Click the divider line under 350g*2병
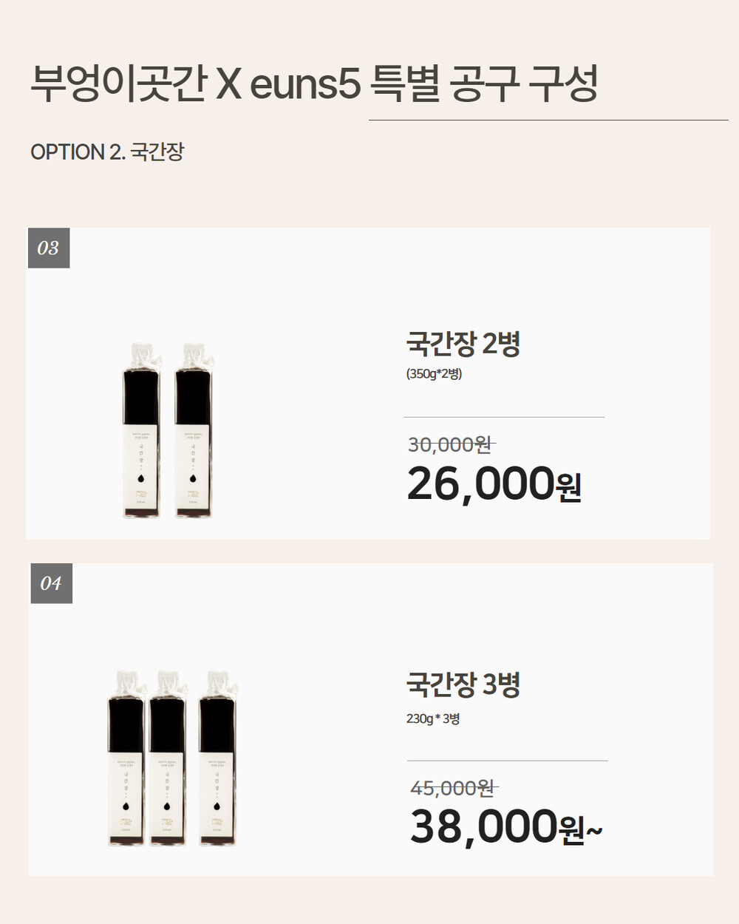This screenshot has height=924, width=739. tap(504, 418)
